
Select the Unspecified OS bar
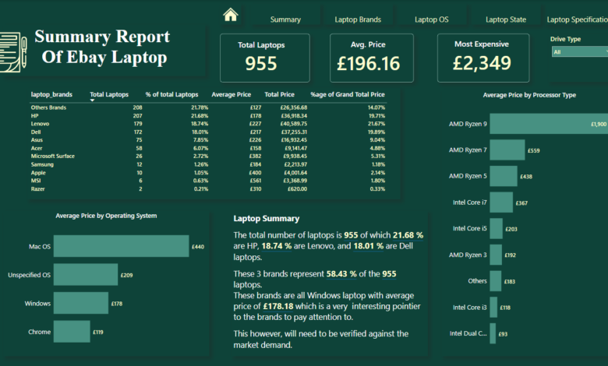pyautogui.click(x=86, y=275)
